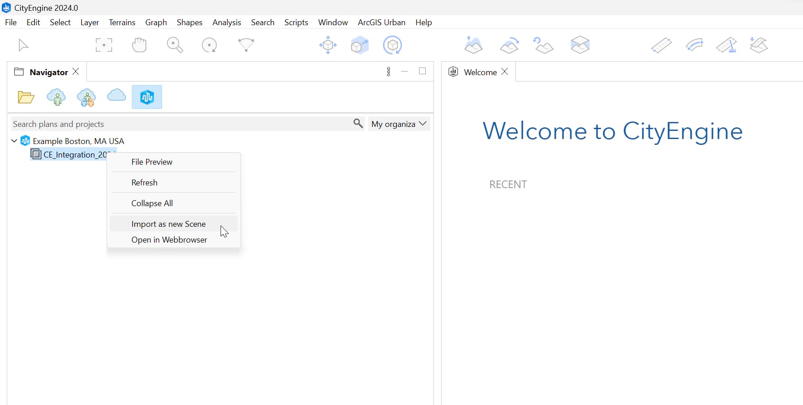Click the terrain layers box tool
The height and width of the screenshot is (405, 803).
click(580, 45)
